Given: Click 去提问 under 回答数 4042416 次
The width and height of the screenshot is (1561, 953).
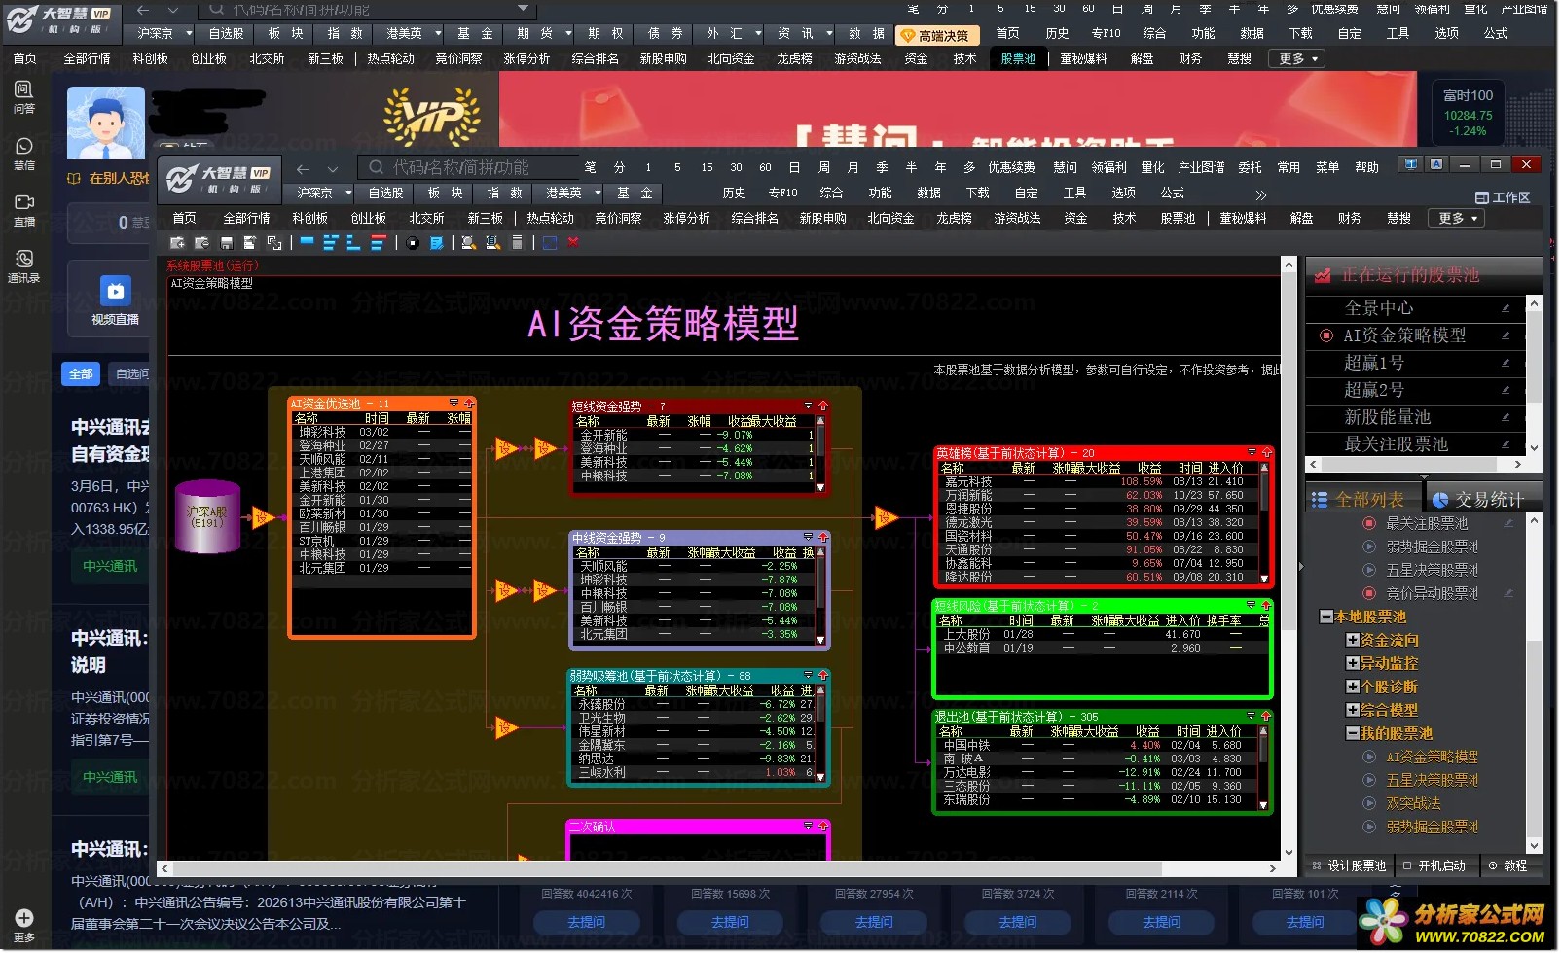Looking at the screenshot, I should (586, 922).
